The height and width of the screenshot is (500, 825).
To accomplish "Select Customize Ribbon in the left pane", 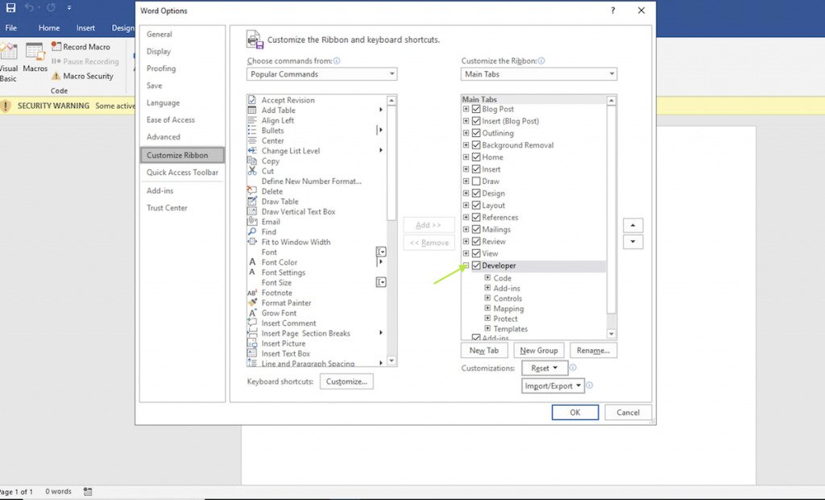I will (178, 154).
